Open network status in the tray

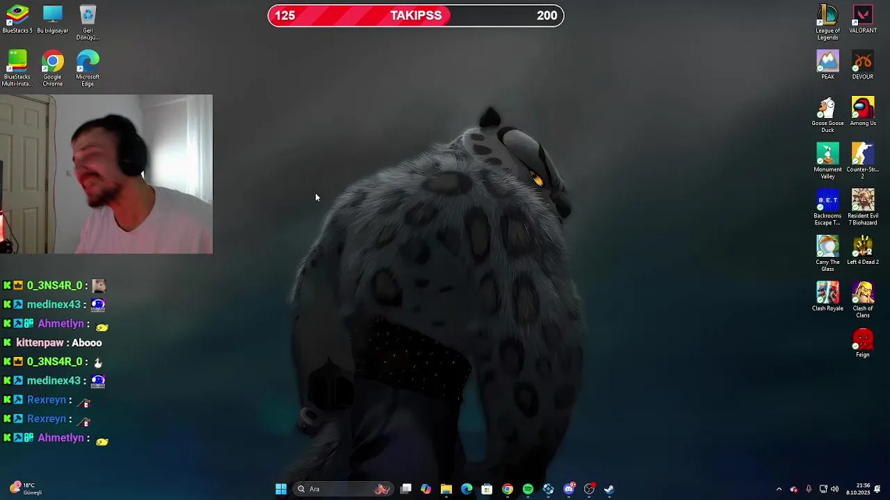[823, 489]
